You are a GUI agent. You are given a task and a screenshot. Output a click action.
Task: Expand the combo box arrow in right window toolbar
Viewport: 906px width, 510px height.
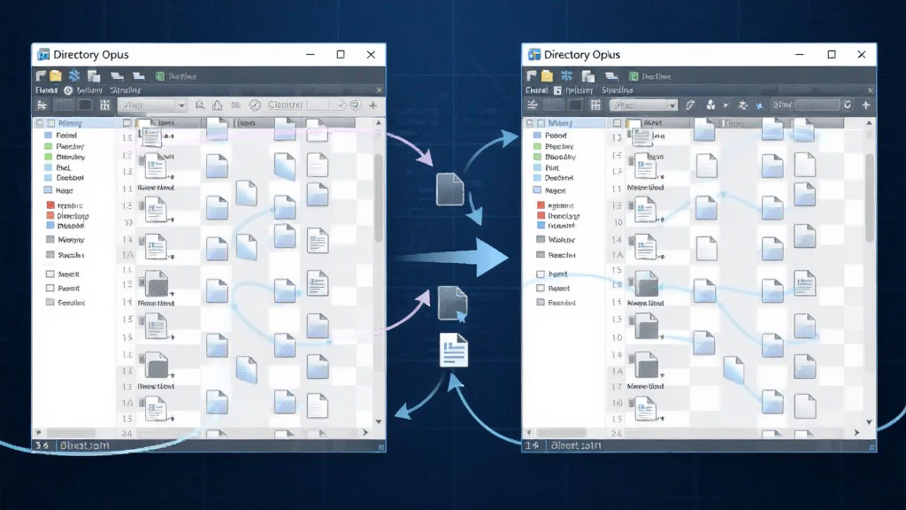click(x=672, y=105)
